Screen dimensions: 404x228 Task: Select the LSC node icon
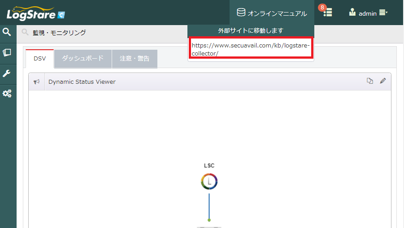point(209,181)
